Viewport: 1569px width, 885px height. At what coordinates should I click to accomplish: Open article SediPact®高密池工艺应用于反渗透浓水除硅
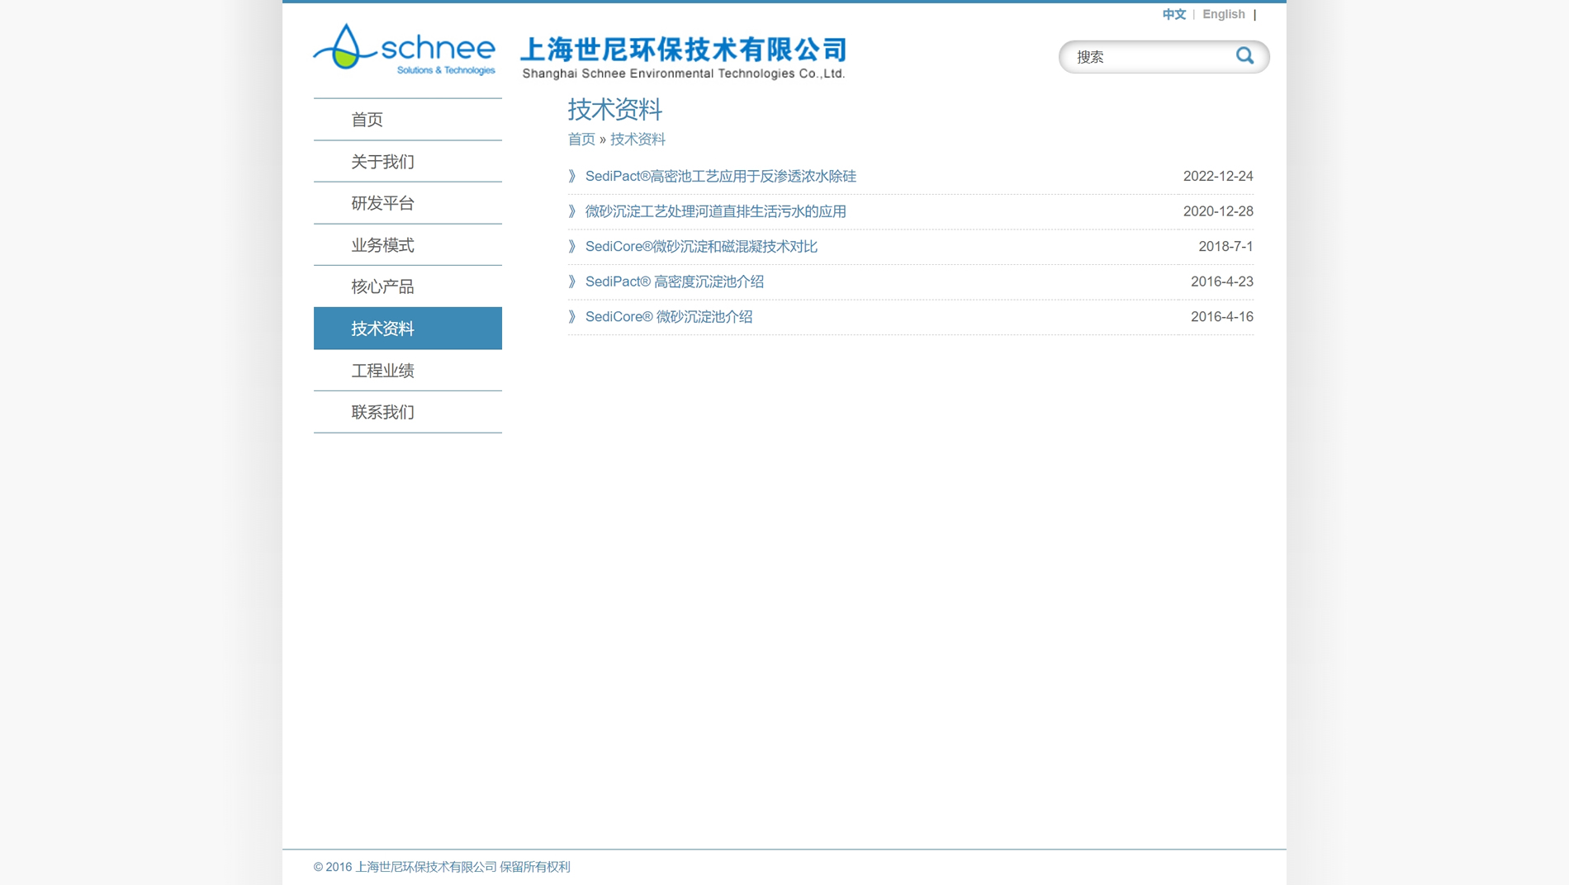(x=721, y=176)
